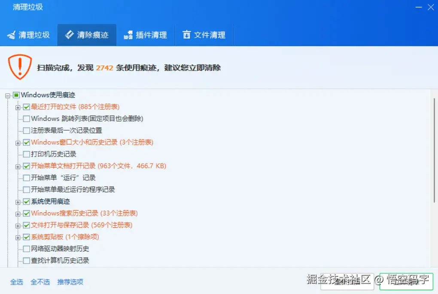Click the broom icon on the 清理垃圾 tab

tap(12, 35)
